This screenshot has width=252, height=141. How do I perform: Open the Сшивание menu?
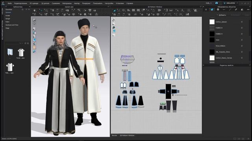coord(56,3)
